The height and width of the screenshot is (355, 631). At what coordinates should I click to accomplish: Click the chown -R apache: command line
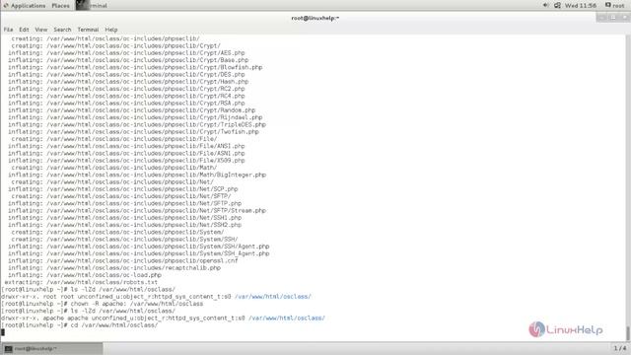102,304
